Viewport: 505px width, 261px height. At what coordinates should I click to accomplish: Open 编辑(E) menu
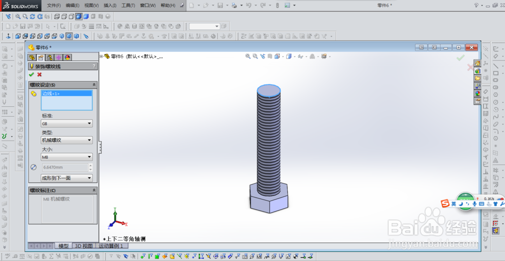tap(72, 6)
